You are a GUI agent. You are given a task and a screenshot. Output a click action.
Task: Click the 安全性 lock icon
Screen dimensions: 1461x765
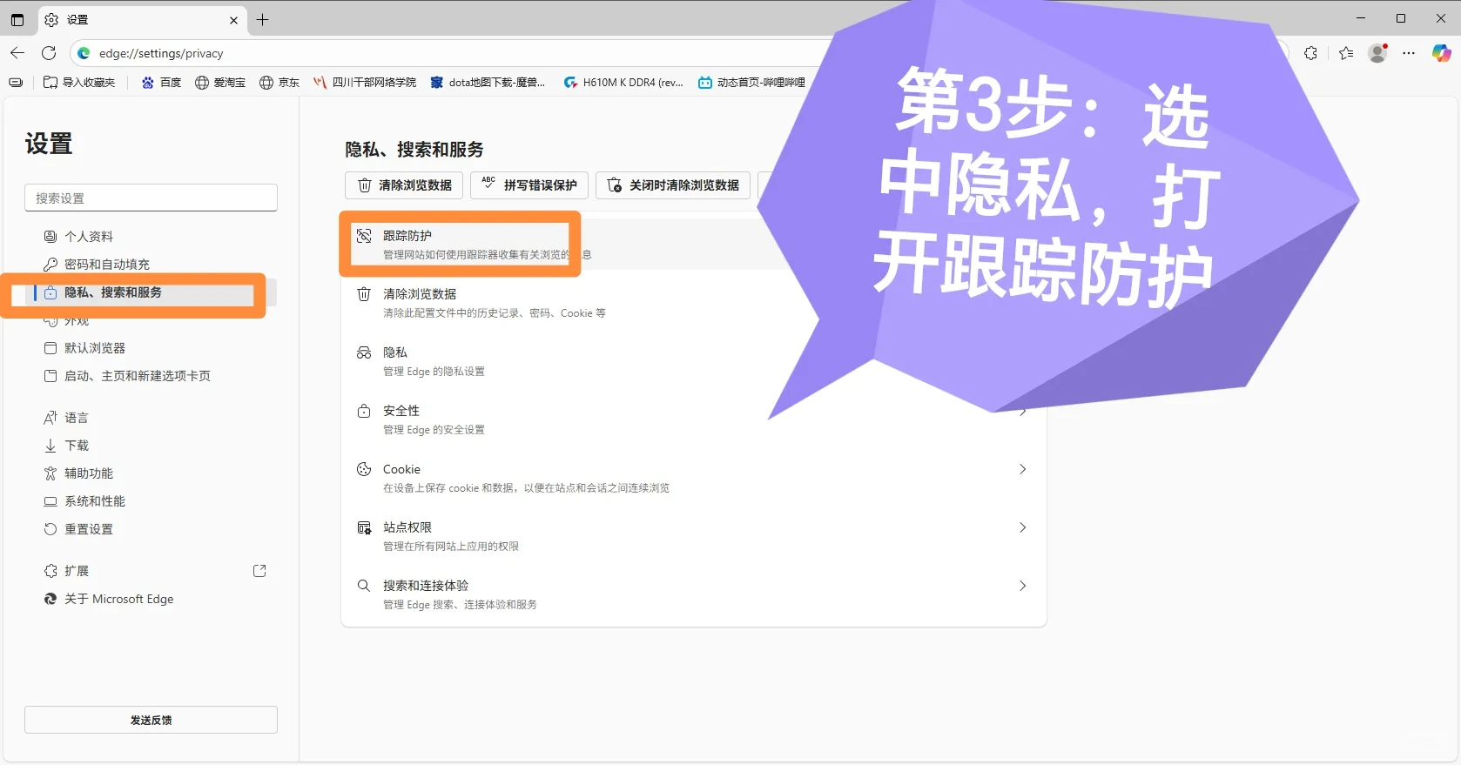(364, 411)
